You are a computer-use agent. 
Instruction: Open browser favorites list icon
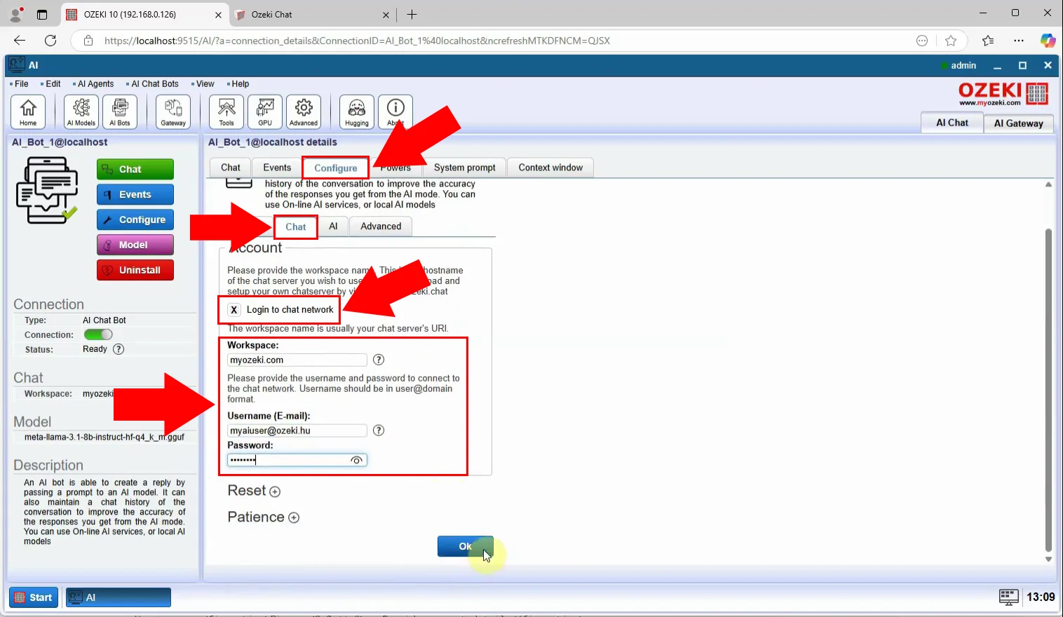988,41
